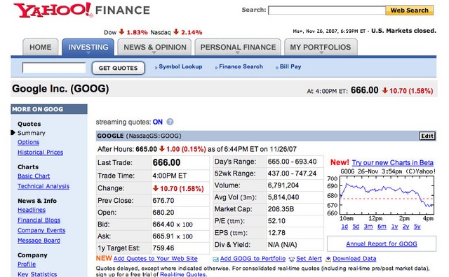Click the Set Alert bell icon
This screenshot has width=449, height=277.
(x=292, y=259)
